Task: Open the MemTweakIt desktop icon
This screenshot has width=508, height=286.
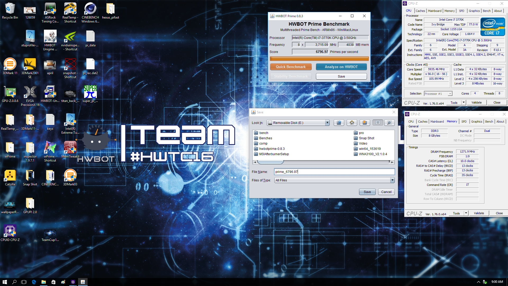Action: (x=70, y=150)
